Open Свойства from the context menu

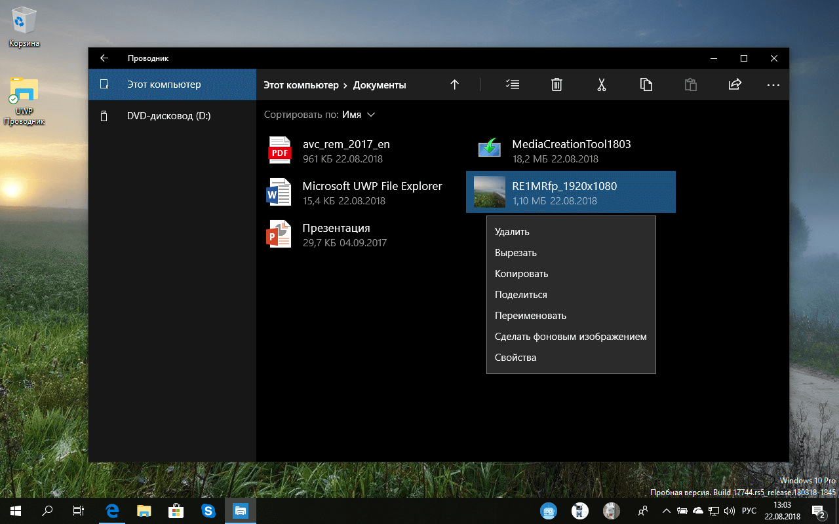[515, 357]
